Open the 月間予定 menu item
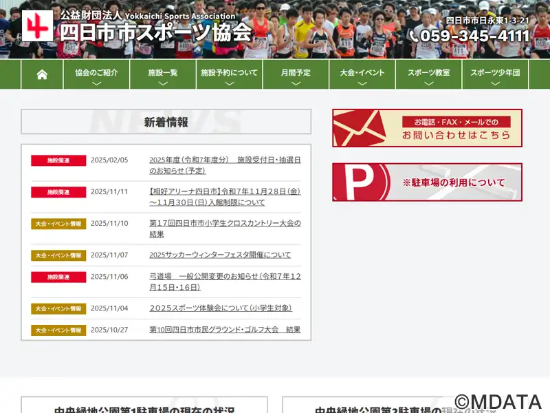 click(x=296, y=73)
